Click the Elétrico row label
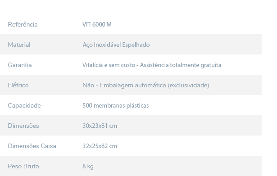 coord(18,85)
